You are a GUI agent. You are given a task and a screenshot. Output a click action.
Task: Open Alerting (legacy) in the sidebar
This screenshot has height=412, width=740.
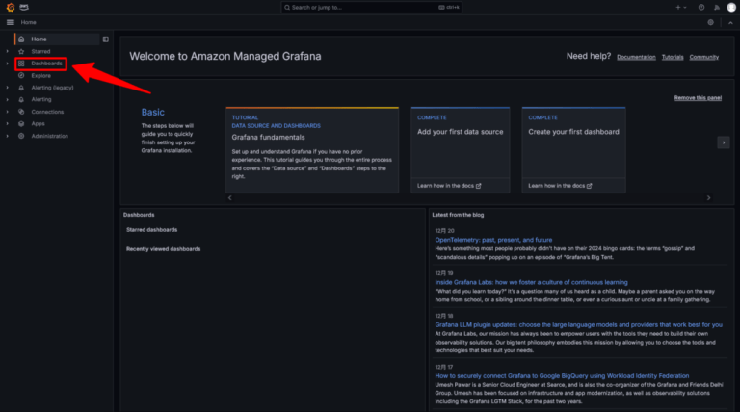point(52,88)
